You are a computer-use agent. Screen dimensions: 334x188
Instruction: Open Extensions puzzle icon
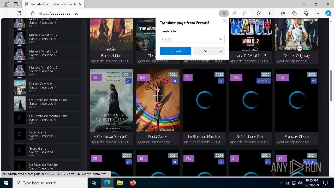pos(259,13)
